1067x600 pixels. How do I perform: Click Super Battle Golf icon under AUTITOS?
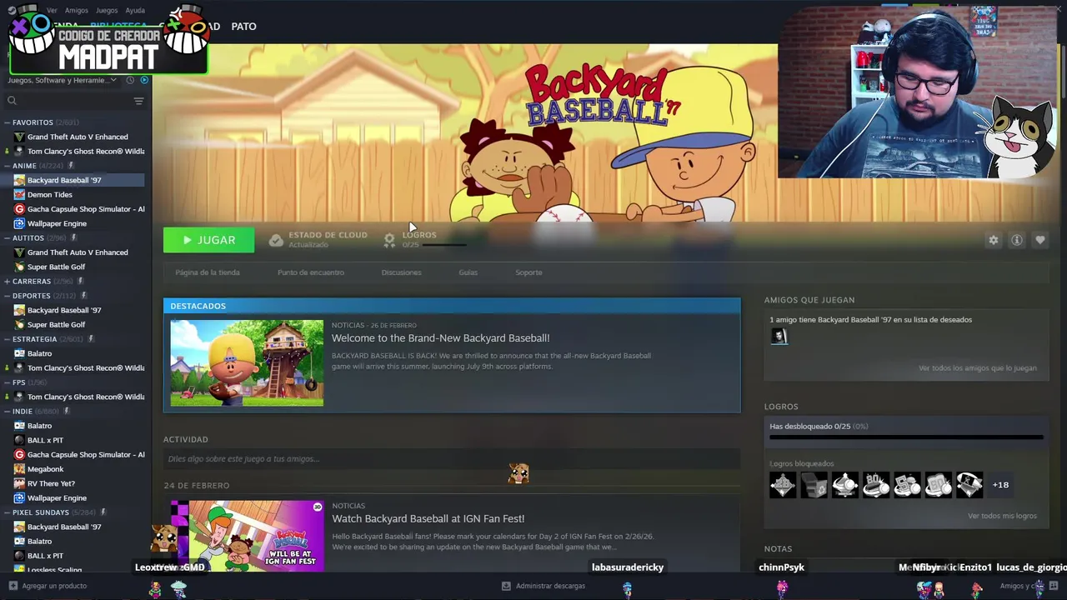point(19,267)
